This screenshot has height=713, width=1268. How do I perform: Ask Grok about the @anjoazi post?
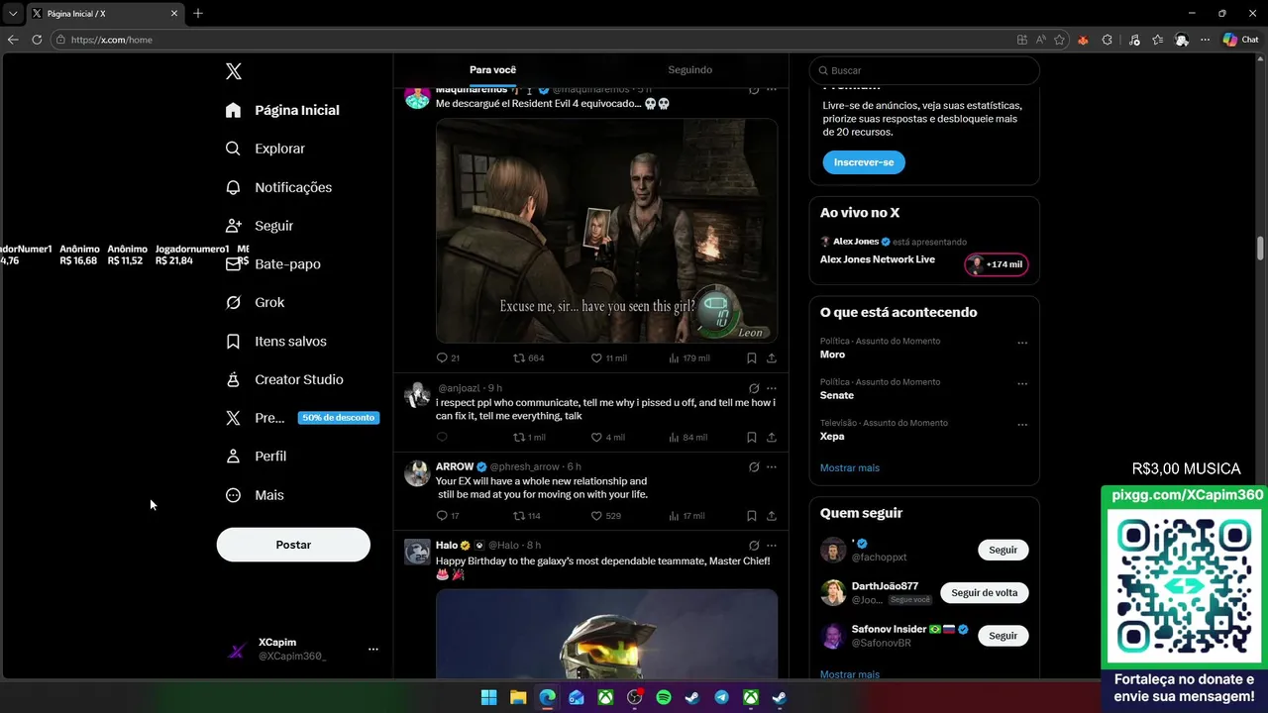click(x=754, y=388)
